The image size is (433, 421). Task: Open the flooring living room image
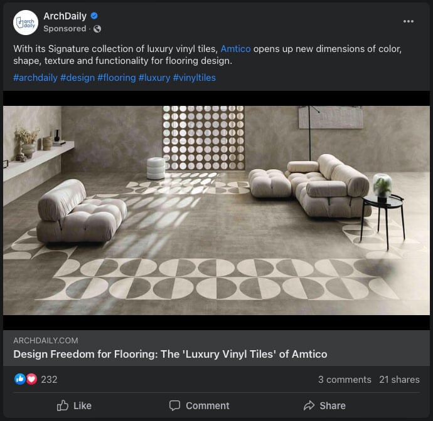(x=216, y=210)
